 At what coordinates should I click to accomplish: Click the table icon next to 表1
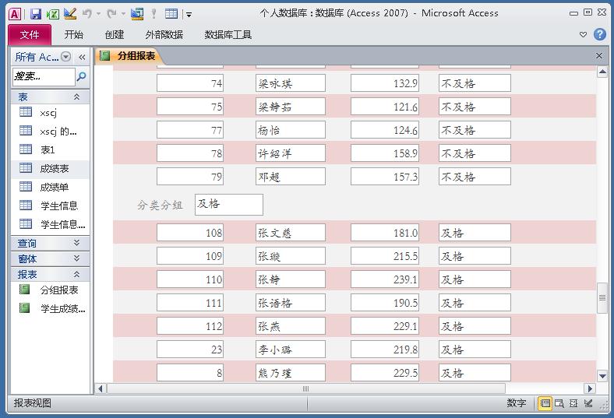tap(26, 149)
